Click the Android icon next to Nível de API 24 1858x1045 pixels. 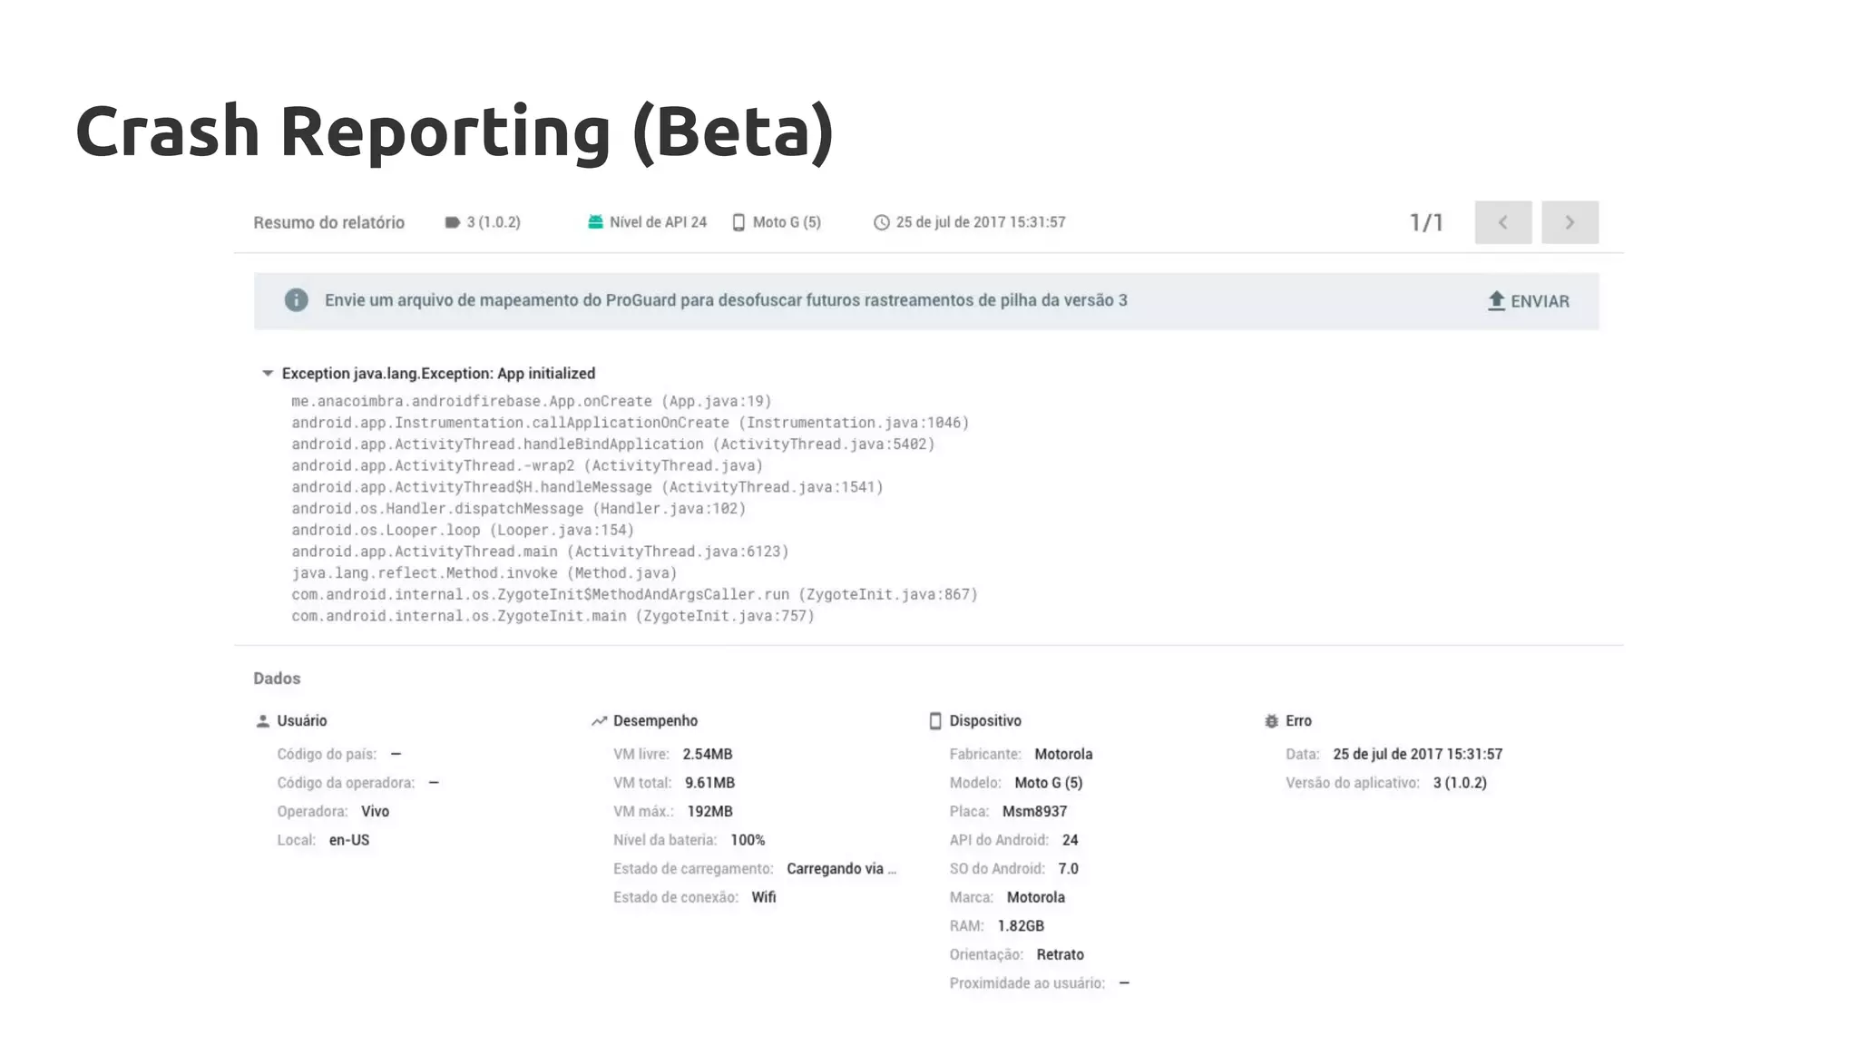pyautogui.click(x=595, y=222)
